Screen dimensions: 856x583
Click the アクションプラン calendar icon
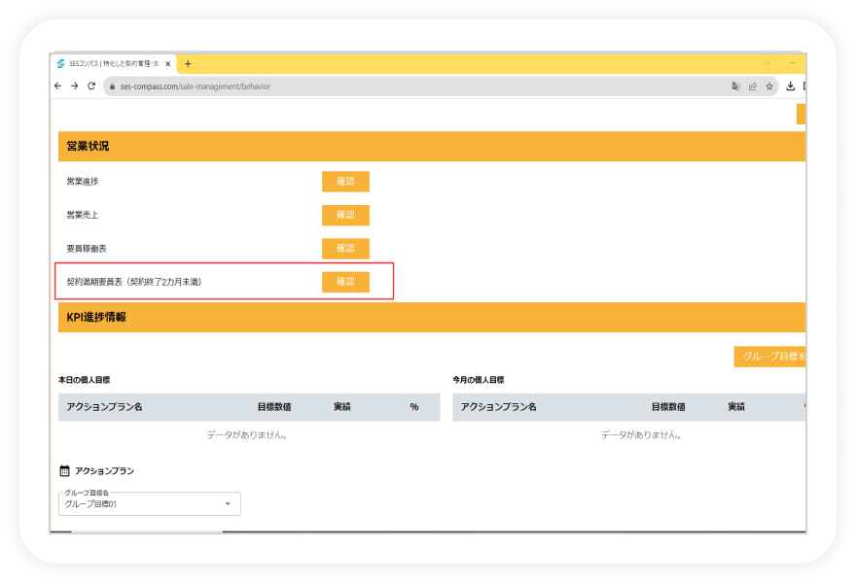tap(64, 470)
